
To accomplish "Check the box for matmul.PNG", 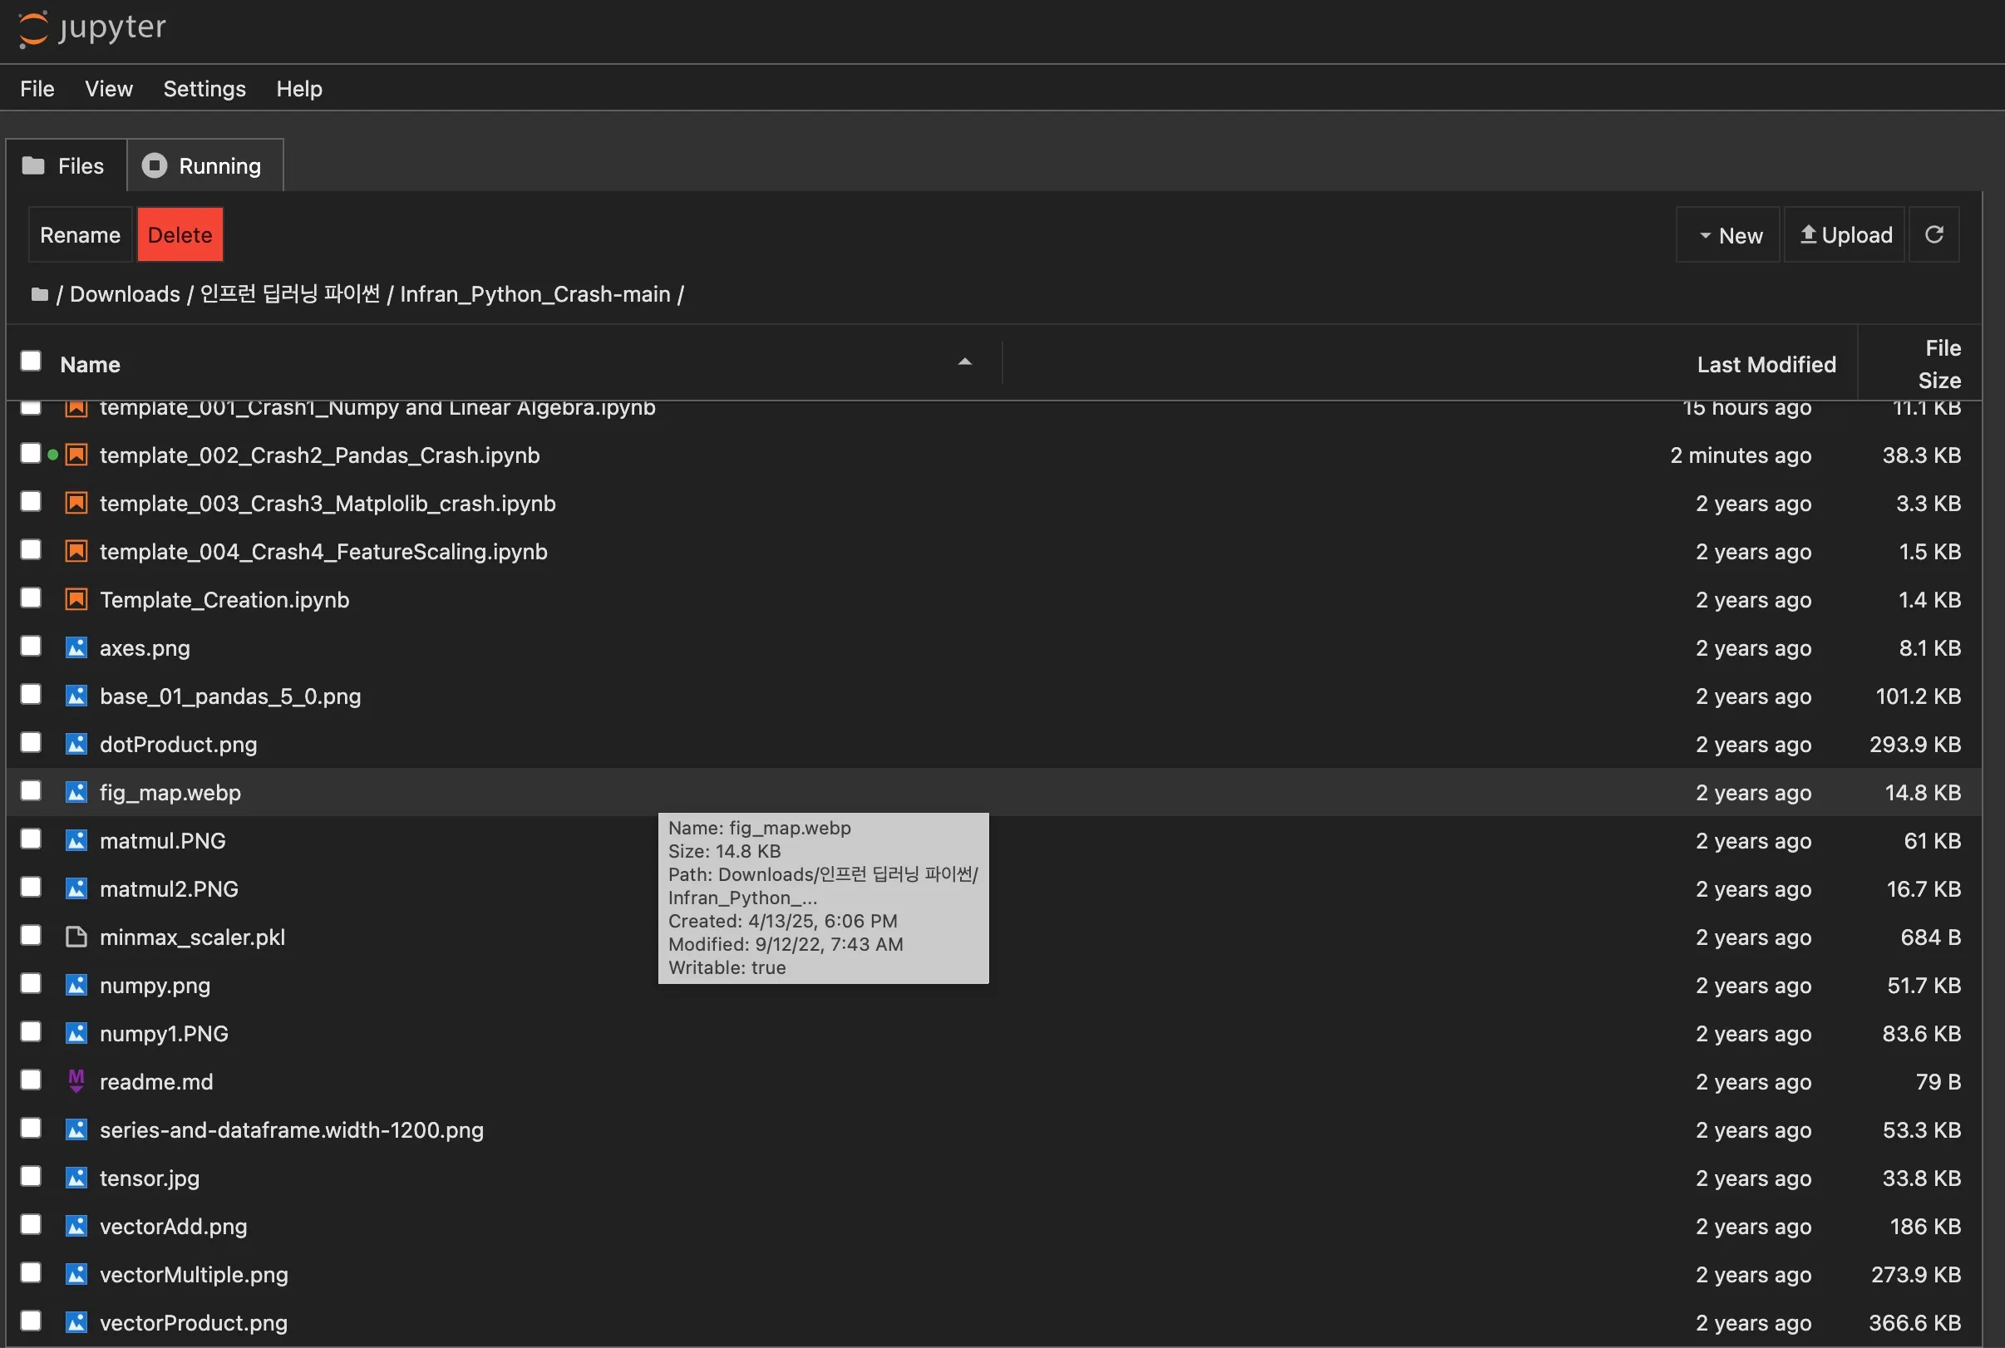I will 31,839.
